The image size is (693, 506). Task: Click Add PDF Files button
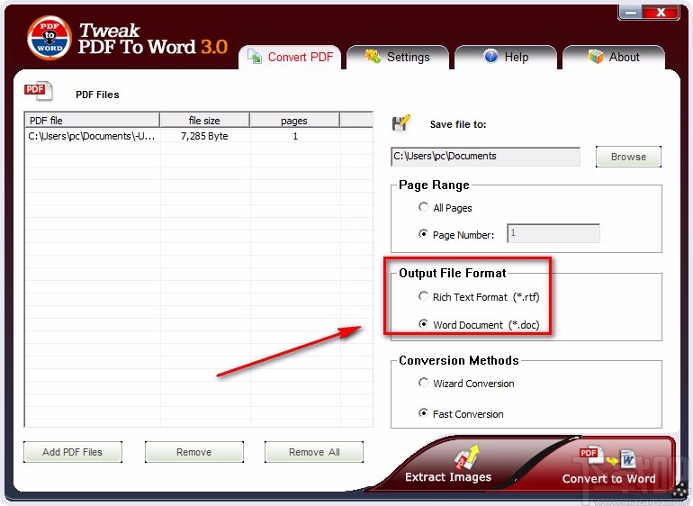pos(73,452)
